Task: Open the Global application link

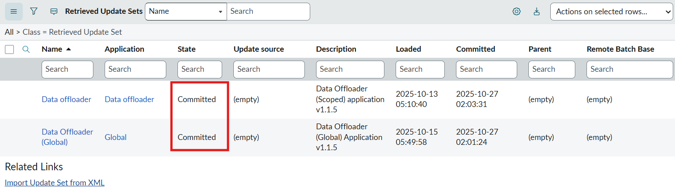Action: 116,137
